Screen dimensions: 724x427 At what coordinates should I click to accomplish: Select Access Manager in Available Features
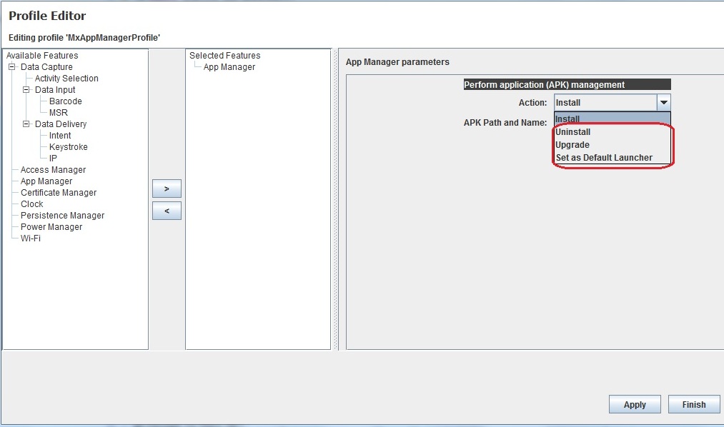coord(51,169)
